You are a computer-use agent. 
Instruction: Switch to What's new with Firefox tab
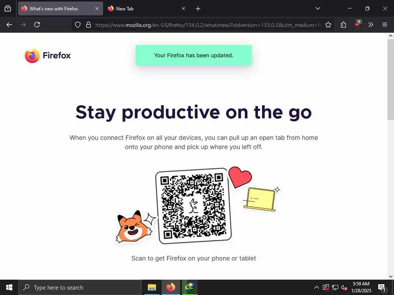[x=60, y=8]
